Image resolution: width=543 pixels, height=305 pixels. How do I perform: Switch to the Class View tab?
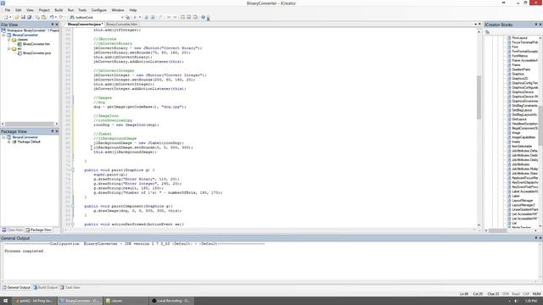13,230
